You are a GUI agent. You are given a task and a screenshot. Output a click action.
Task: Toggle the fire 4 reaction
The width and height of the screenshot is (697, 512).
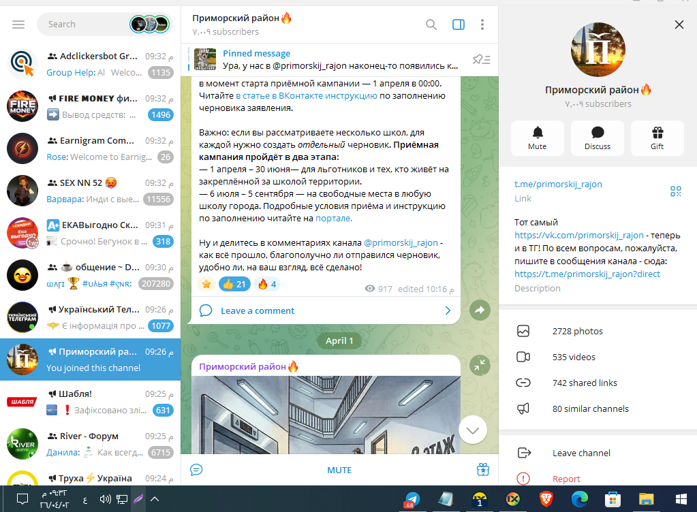point(267,284)
